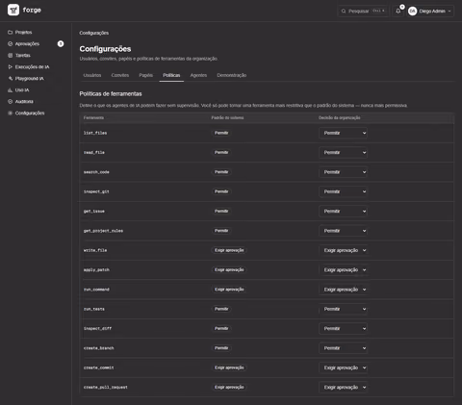Open Execuções de IA play icon
The height and width of the screenshot is (405, 462).
pyautogui.click(x=10, y=66)
